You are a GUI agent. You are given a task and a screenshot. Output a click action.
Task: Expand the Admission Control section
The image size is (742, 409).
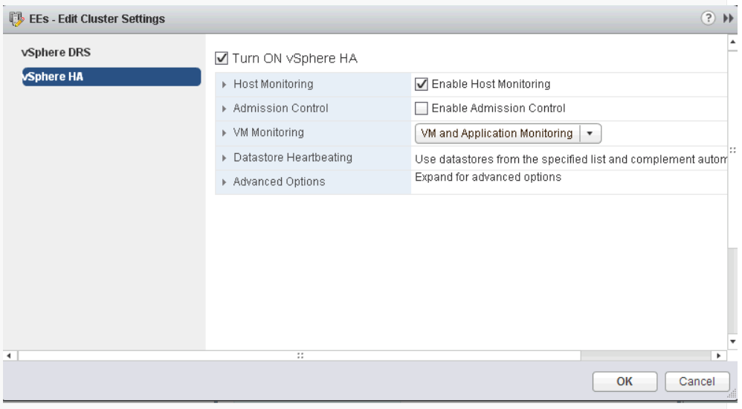click(225, 109)
